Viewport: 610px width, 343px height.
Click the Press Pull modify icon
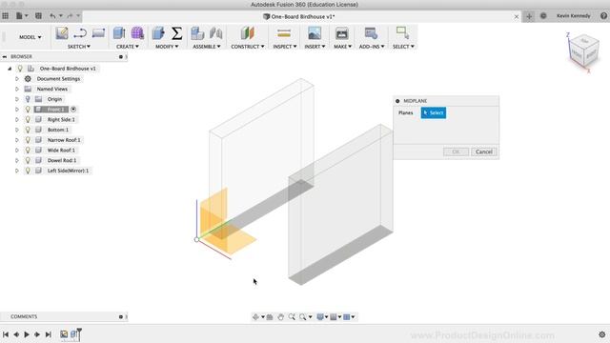[x=158, y=33]
